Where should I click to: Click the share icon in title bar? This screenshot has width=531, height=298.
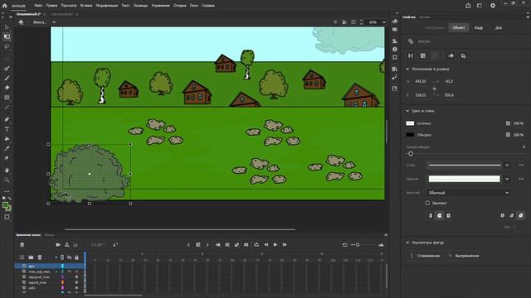coord(468,6)
